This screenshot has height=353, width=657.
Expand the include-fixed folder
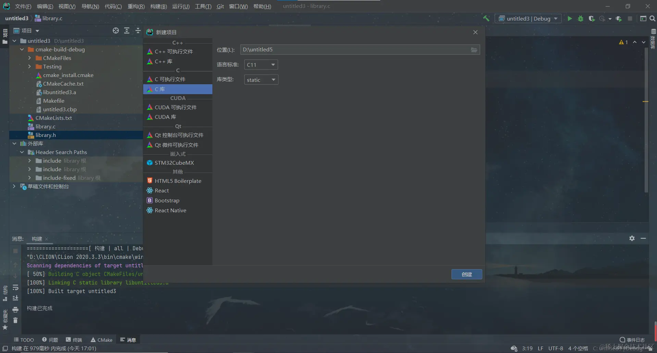[29, 178]
